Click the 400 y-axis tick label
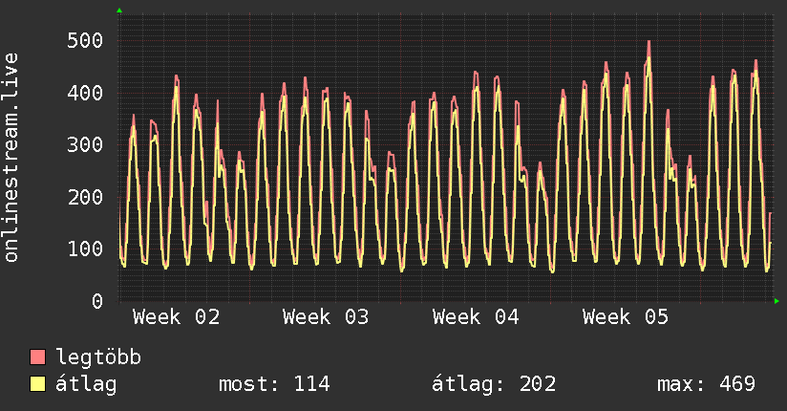 85,93
